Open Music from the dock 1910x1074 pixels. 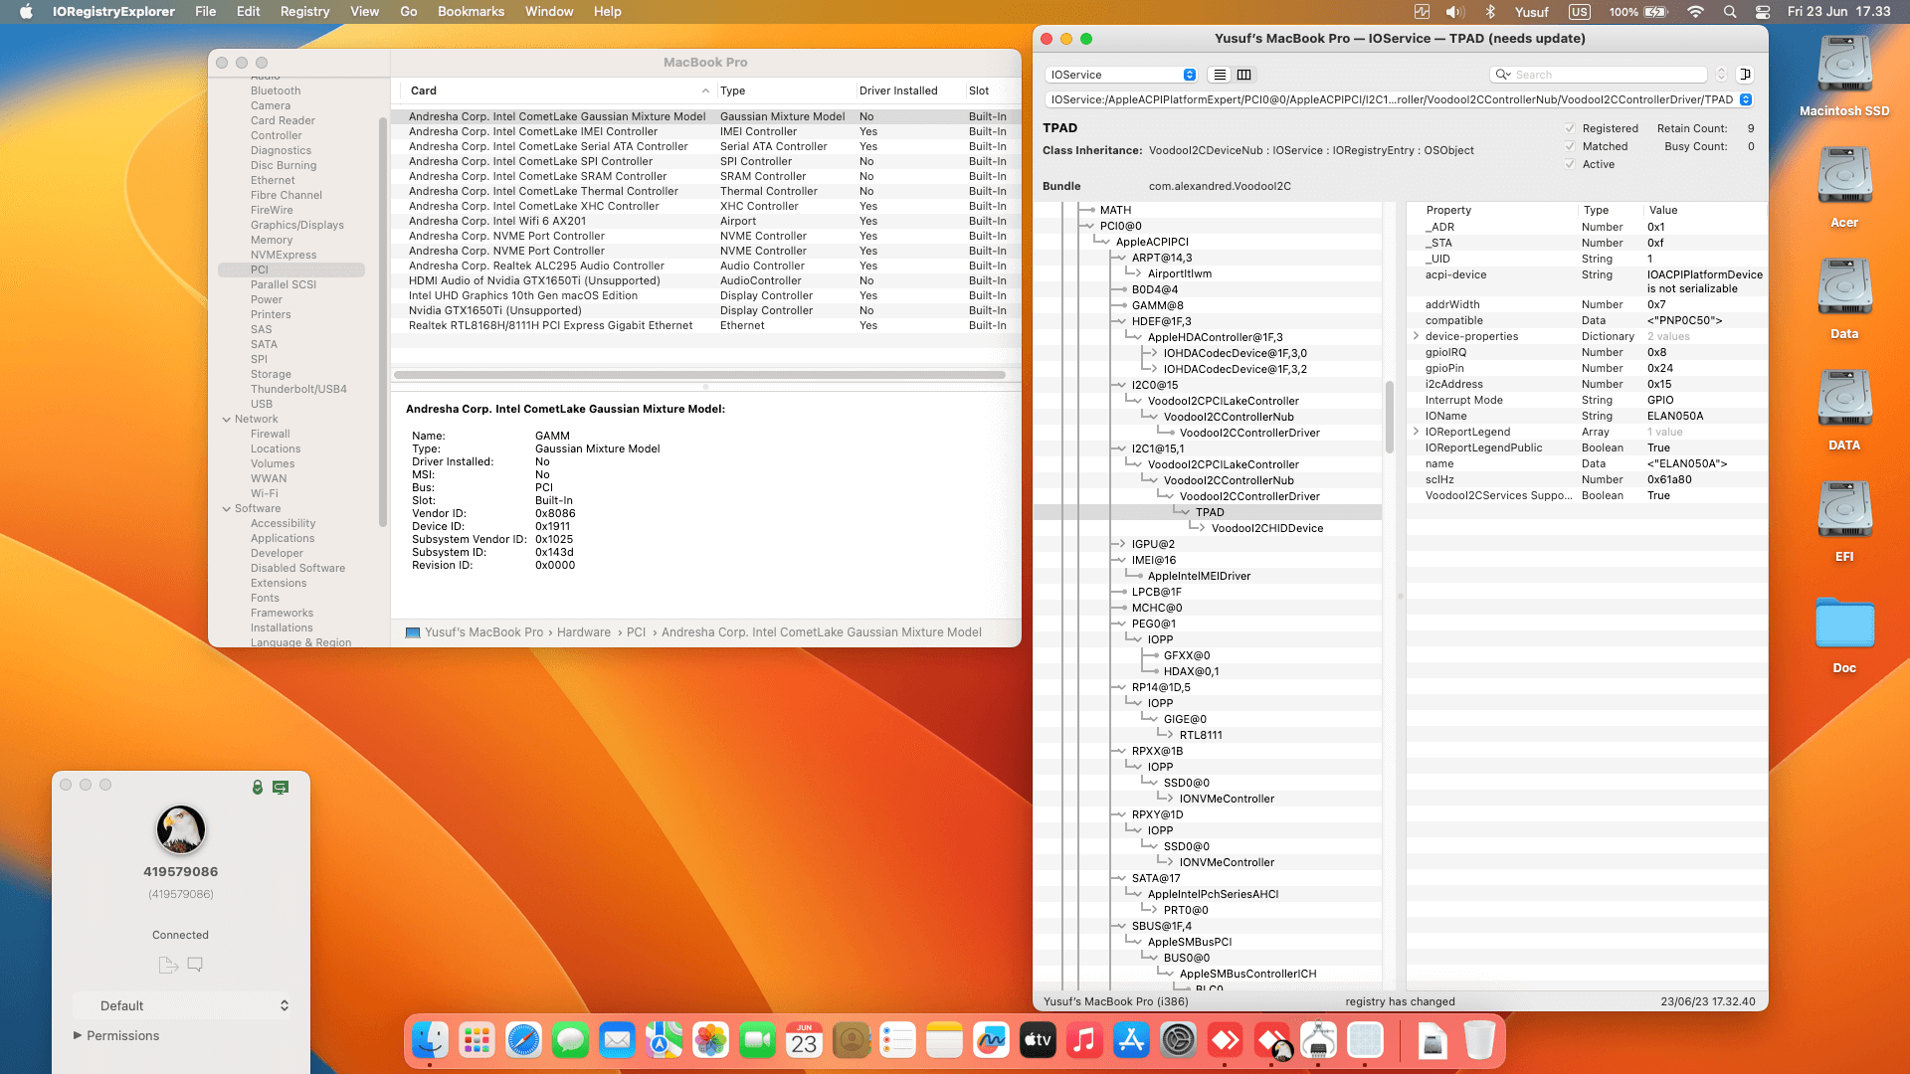(x=1084, y=1041)
